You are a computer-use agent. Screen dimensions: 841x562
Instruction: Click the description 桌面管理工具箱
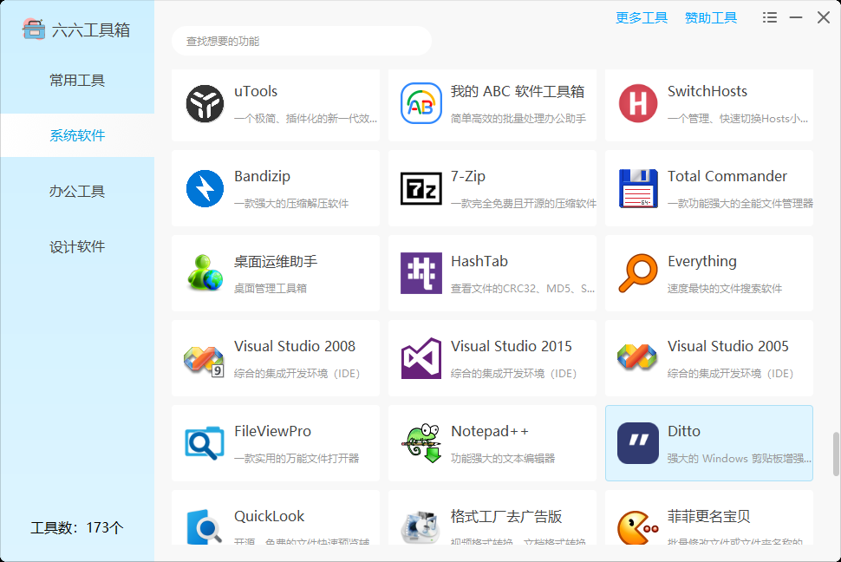coord(271,288)
